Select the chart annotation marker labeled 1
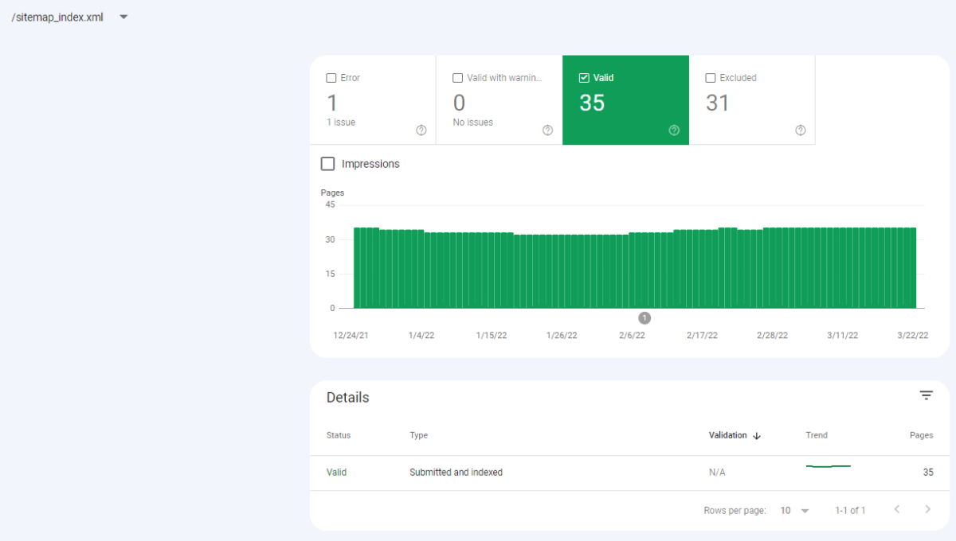The height and width of the screenshot is (541, 956). click(645, 318)
